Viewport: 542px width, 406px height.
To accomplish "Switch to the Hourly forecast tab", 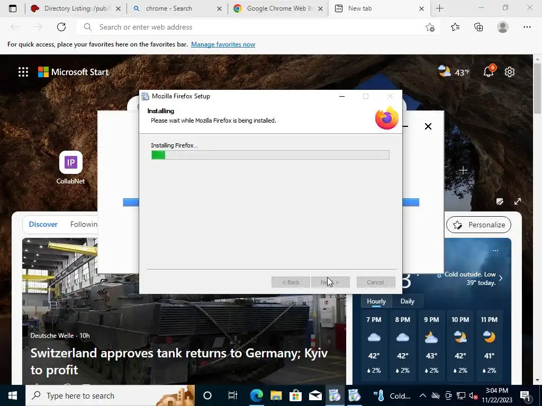I will coord(376,301).
